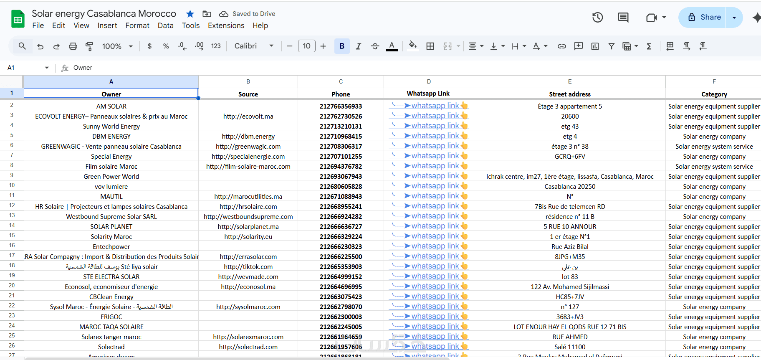
Task: Click the Insert link icon
Action: coord(561,46)
